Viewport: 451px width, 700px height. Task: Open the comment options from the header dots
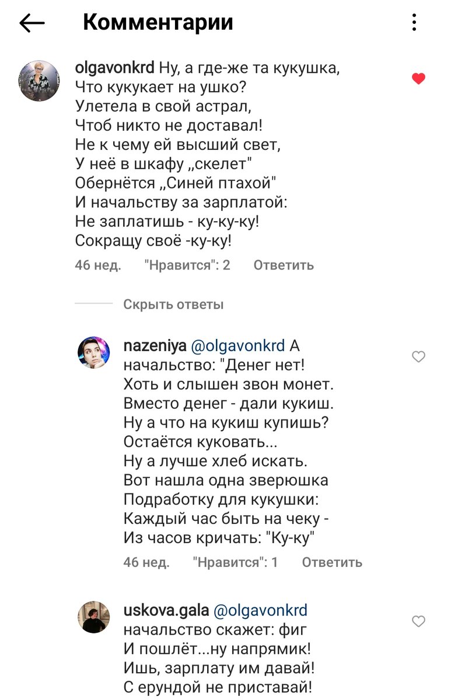(x=415, y=22)
